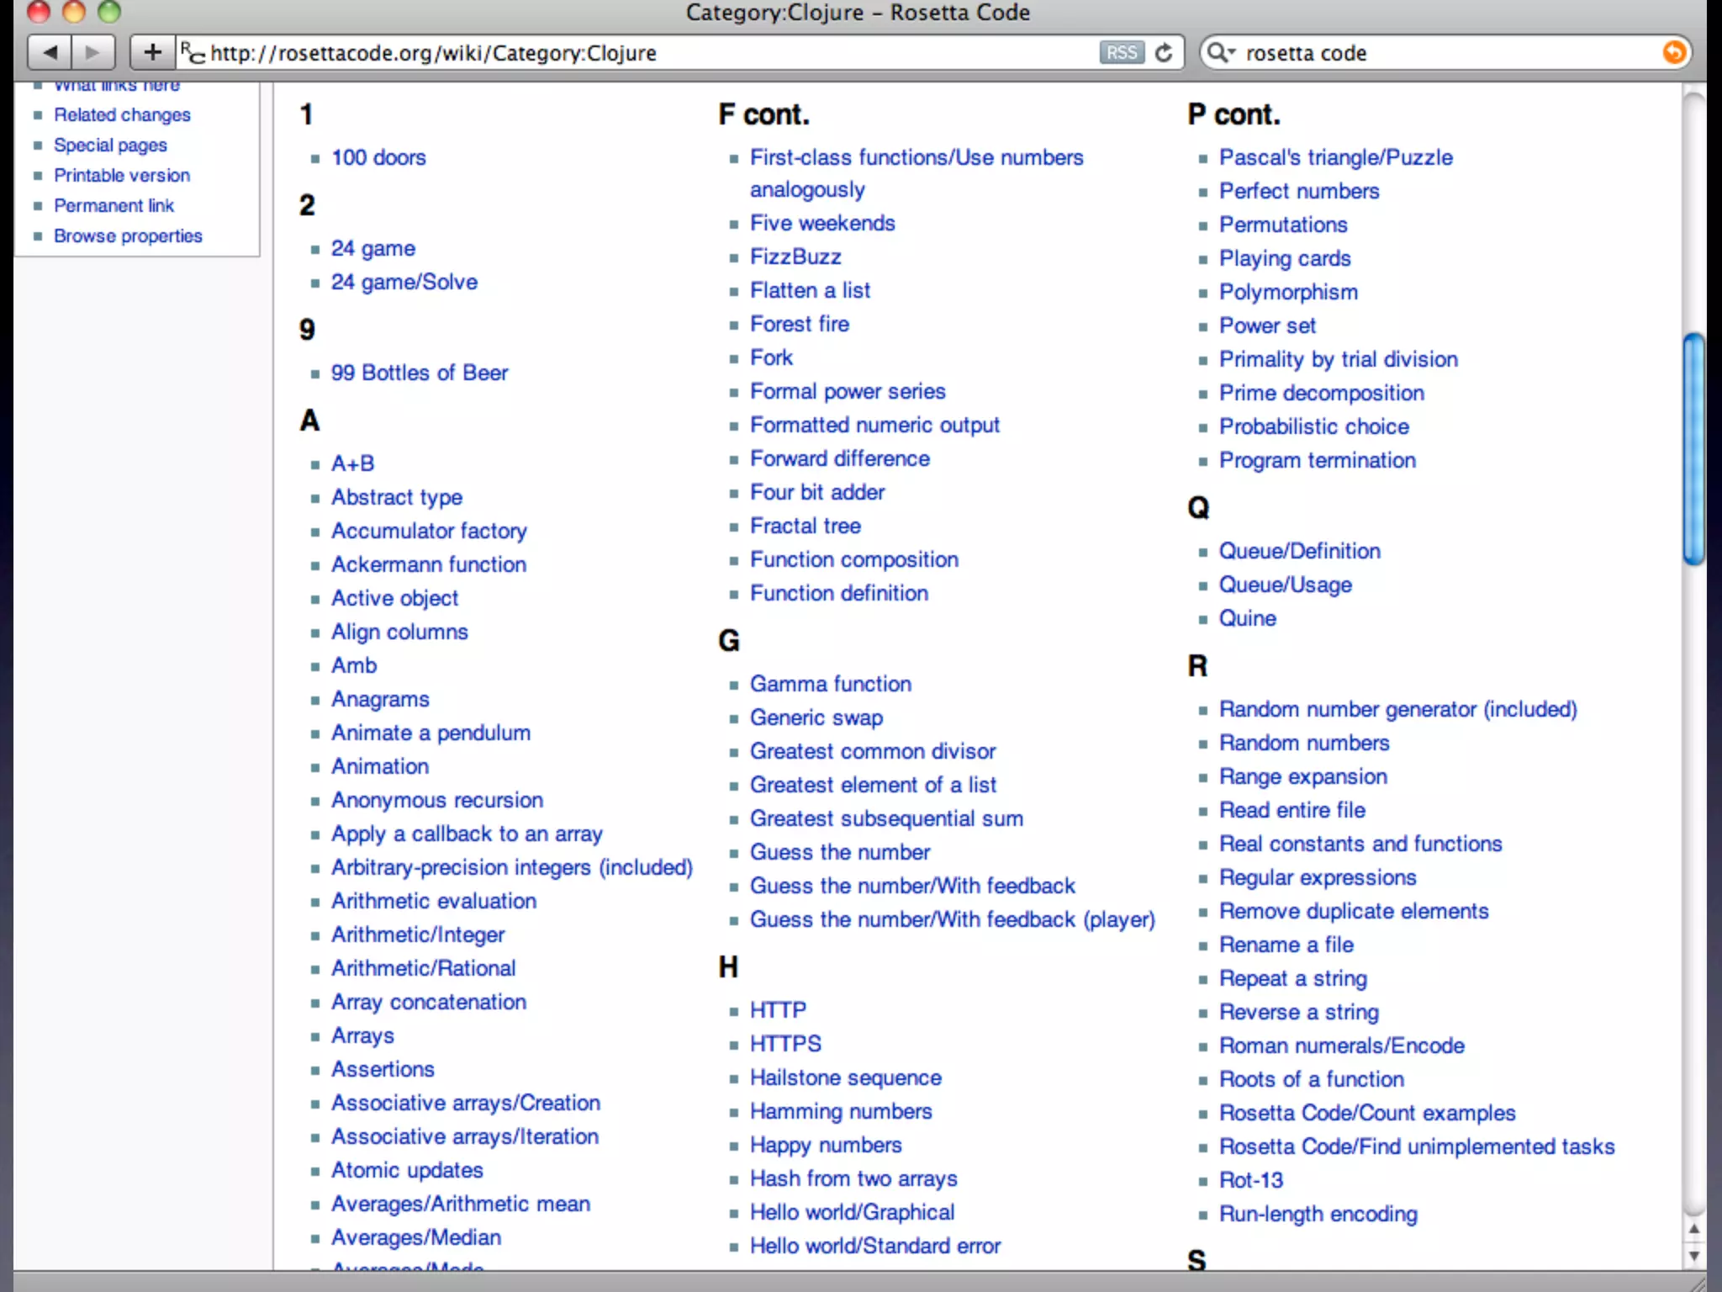Open the Related changes sidebar link

pos(122,115)
